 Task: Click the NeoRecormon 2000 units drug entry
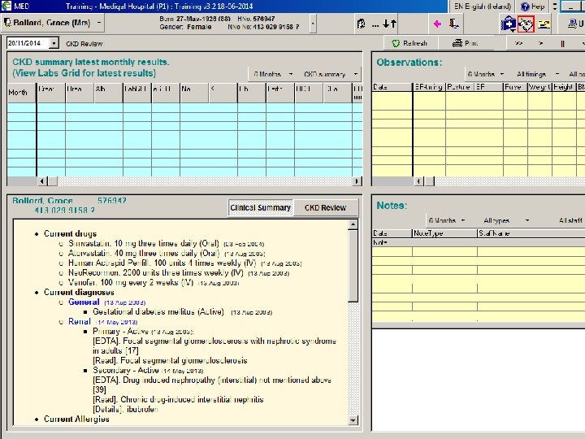coord(178,273)
